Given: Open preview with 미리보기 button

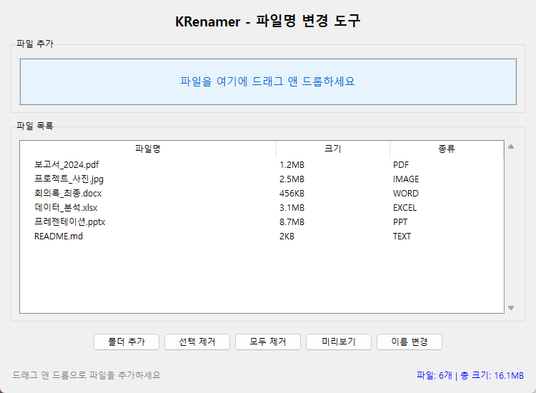Looking at the screenshot, I should [x=339, y=342].
